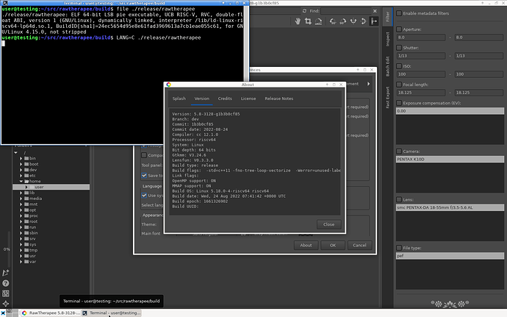
Task: Click Cancel in Preferences dialog
Action: pos(359,245)
